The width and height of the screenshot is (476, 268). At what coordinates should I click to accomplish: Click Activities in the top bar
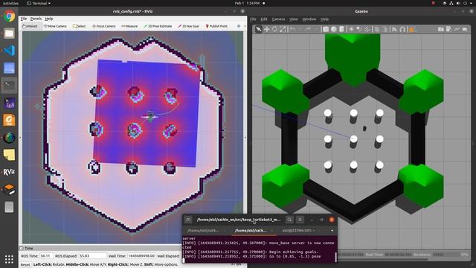pyautogui.click(x=10, y=3)
